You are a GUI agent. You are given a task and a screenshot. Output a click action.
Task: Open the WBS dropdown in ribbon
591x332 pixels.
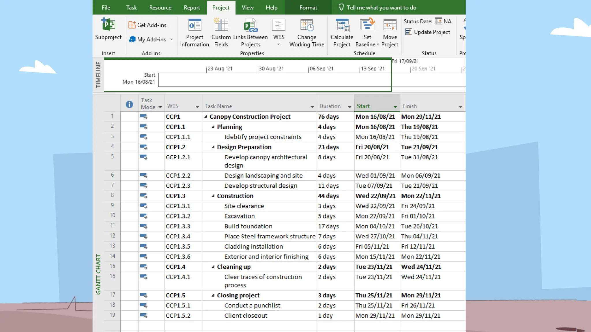[x=278, y=44]
